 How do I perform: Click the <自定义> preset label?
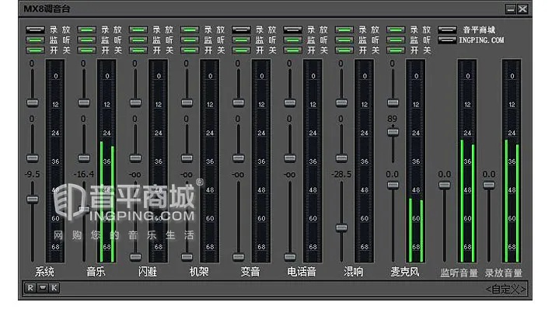coord(505,290)
